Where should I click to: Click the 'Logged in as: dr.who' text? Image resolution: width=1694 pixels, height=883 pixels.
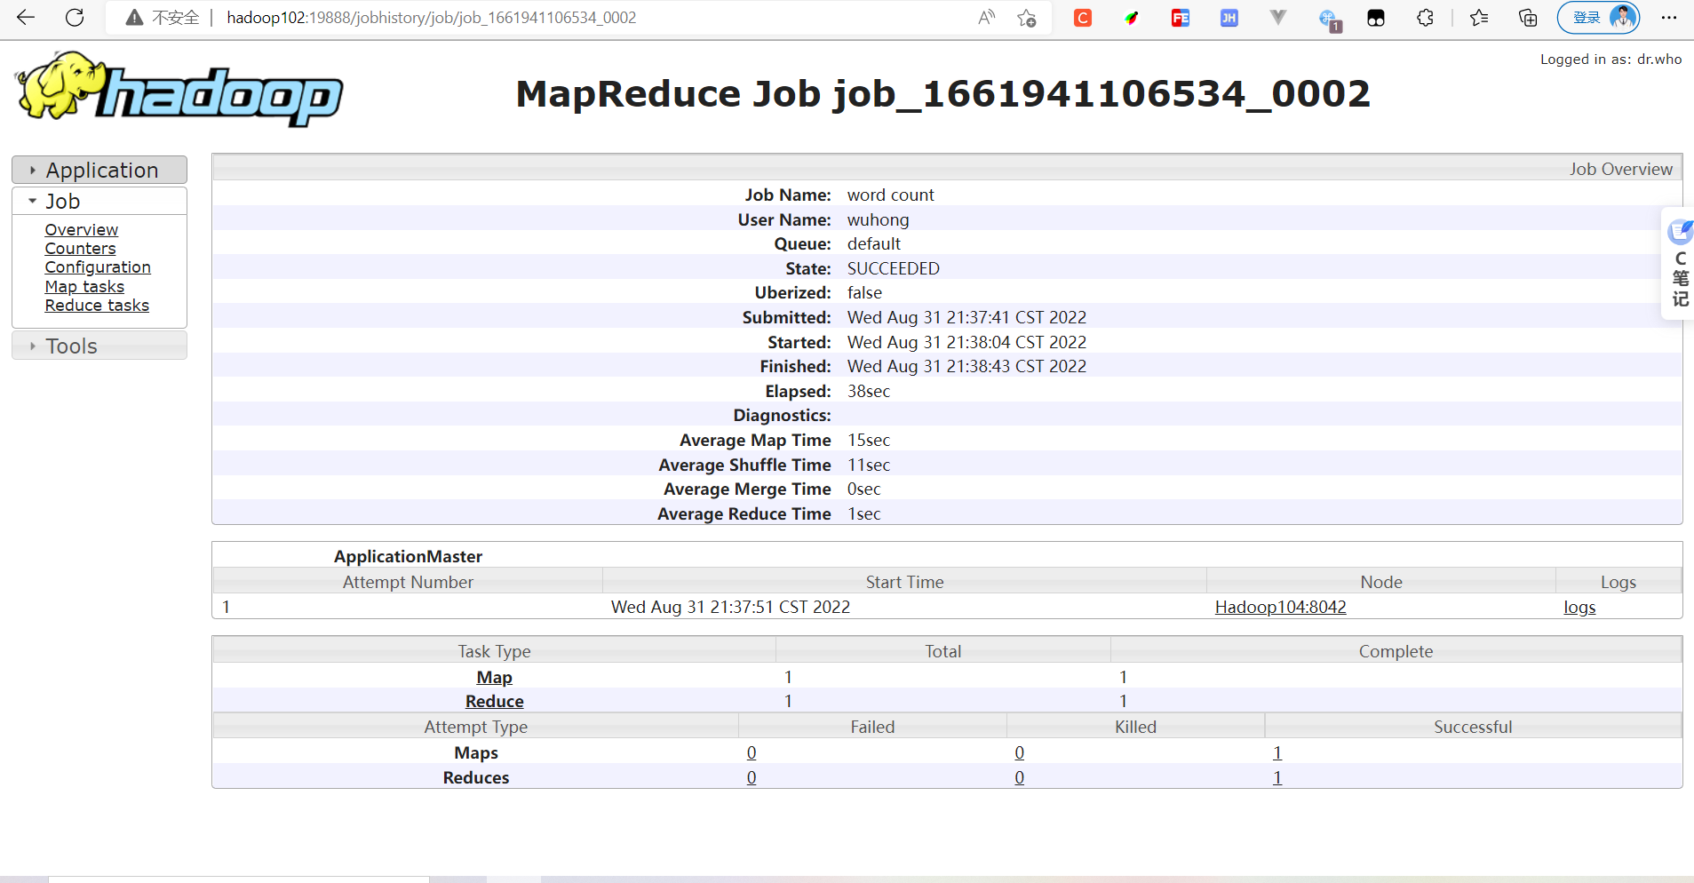(x=1610, y=60)
